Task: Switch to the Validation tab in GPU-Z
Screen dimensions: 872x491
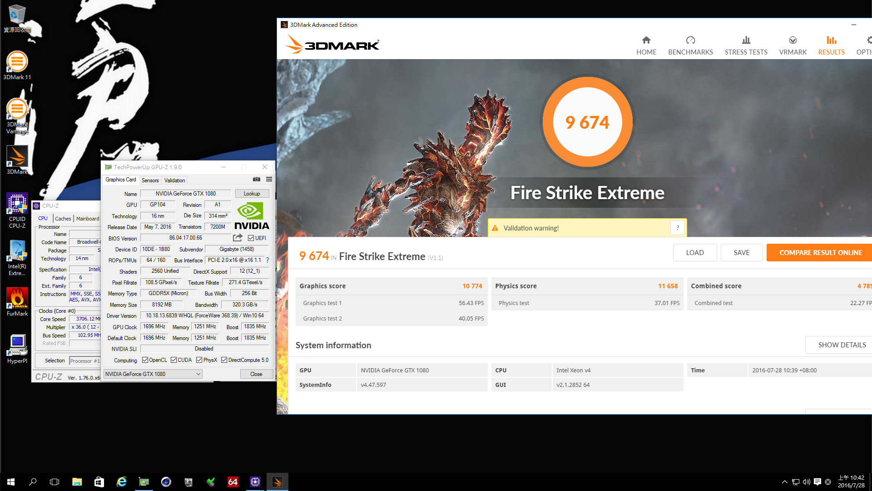Action: 174,180
